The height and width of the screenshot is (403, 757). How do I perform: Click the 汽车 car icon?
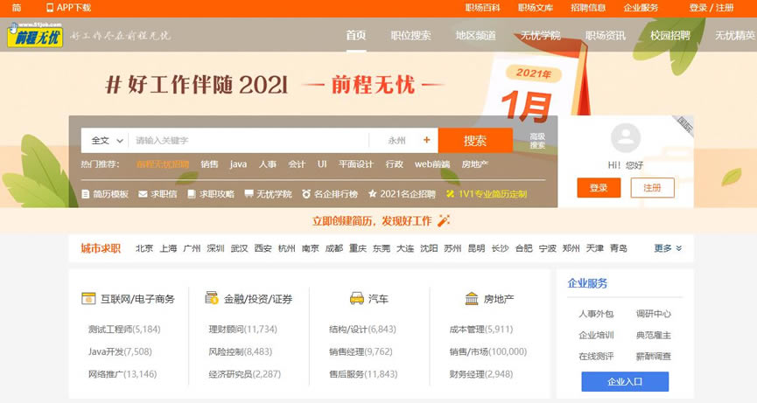click(x=357, y=298)
